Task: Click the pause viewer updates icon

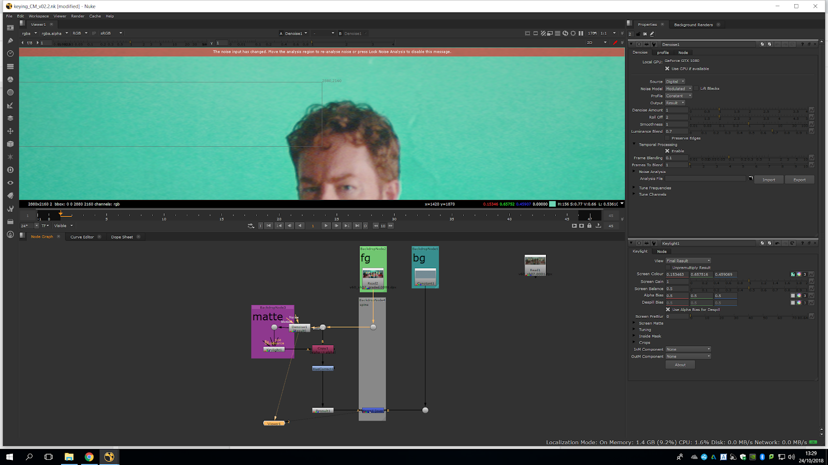Action: click(581, 34)
